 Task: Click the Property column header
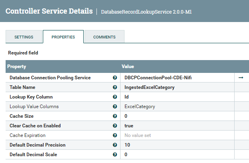[x=17, y=66]
